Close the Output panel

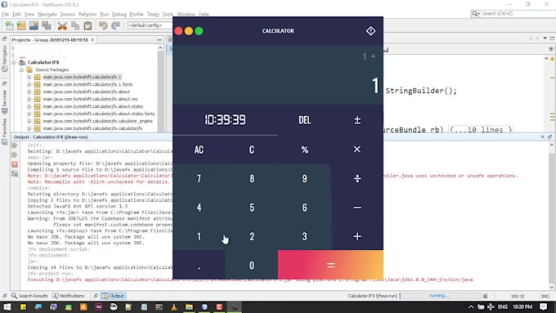pyautogui.click(x=543, y=136)
